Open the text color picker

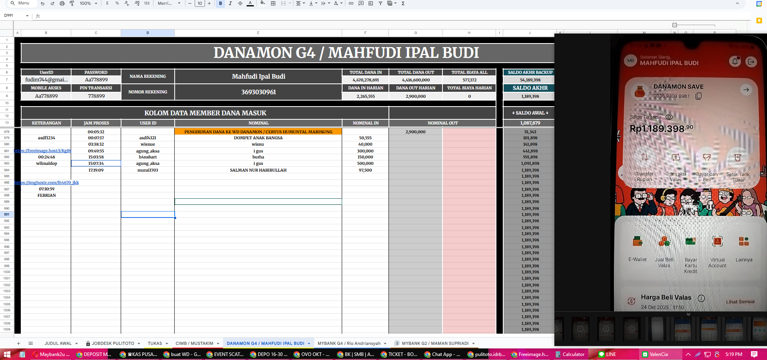(x=250, y=3)
